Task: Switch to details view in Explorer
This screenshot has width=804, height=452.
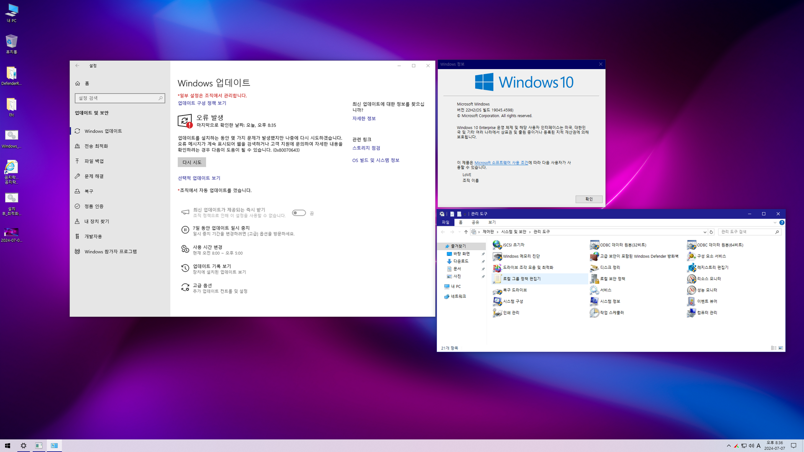Action: [773, 348]
